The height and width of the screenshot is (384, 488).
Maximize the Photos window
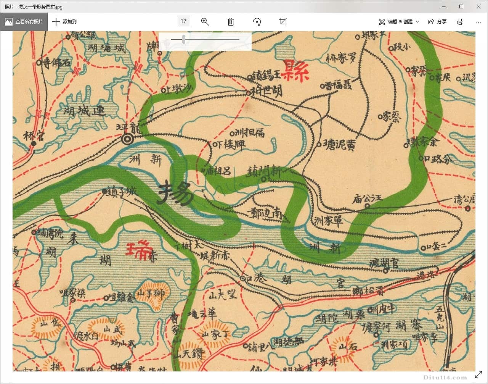461,6
